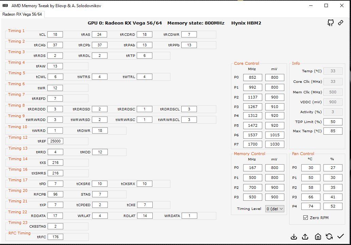Click Core Control P7 mV field 1030

pyautogui.click(x=275, y=144)
